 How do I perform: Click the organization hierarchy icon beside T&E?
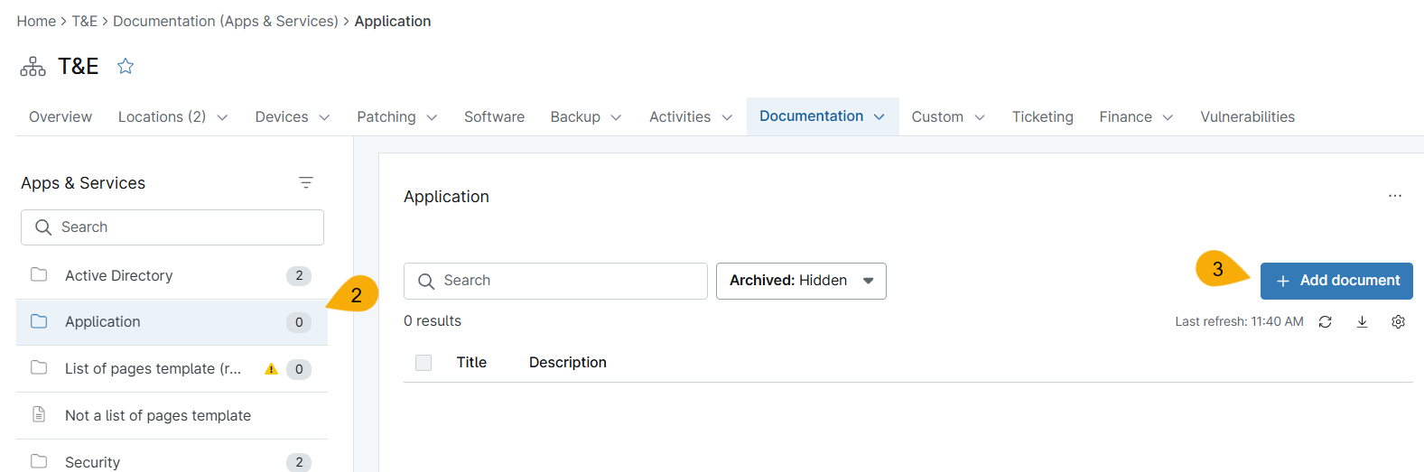click(33, 67)
